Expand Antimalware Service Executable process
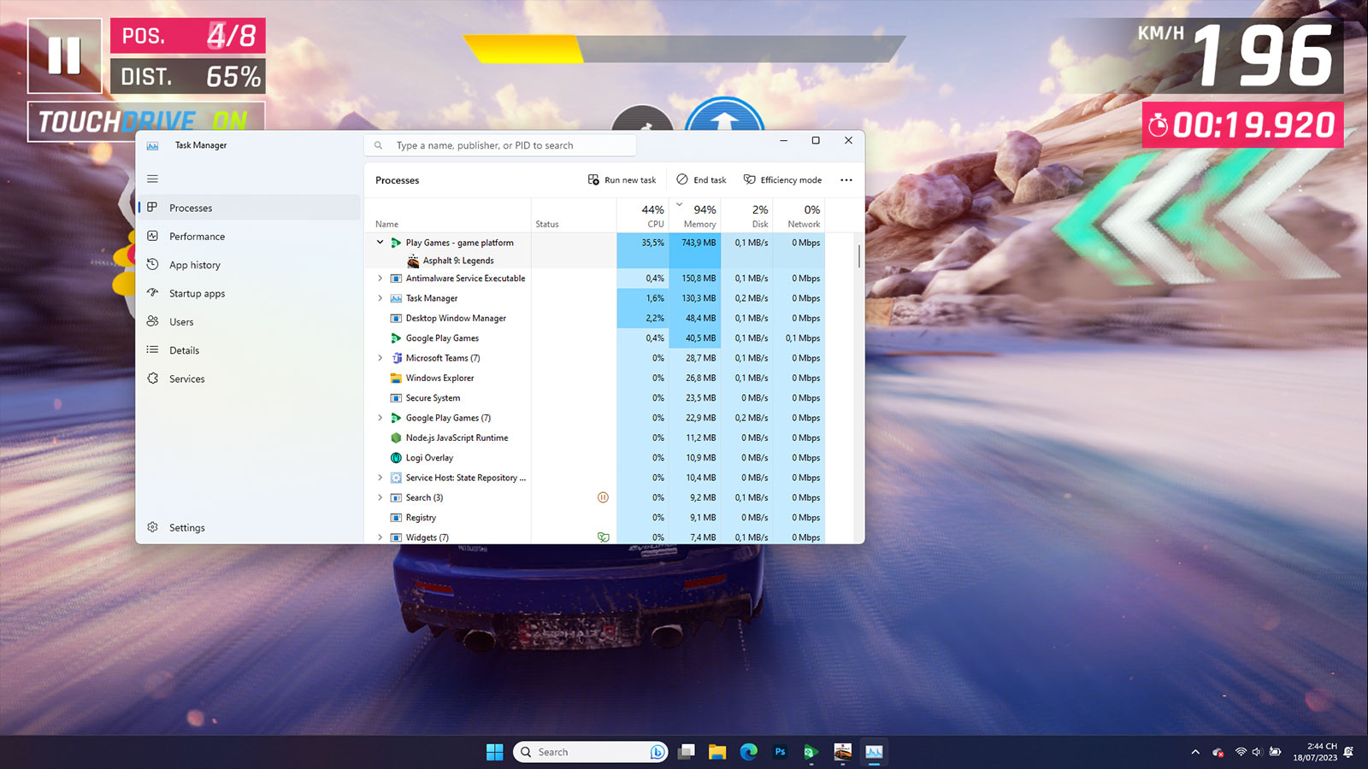1368x769 pixels. (x=380, y=279)
